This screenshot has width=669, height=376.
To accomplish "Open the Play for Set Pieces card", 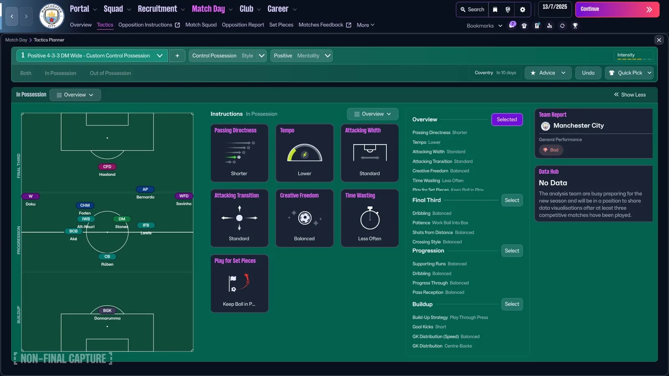I will (x=239, y=283).
